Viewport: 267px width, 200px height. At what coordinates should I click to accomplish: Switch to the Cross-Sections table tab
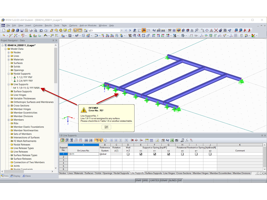pos(184,173)
